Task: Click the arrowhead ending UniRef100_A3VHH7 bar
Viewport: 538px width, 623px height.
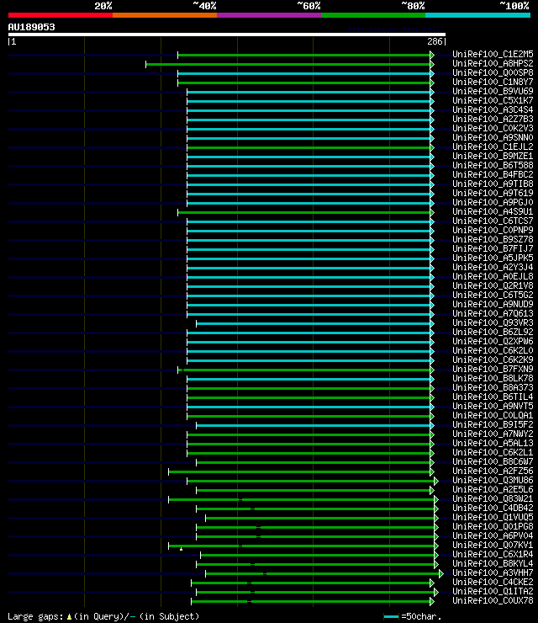Action: coord(441,573)
